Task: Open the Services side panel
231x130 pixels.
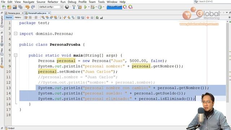Action: pyautogui.click(x=2, y=40)
